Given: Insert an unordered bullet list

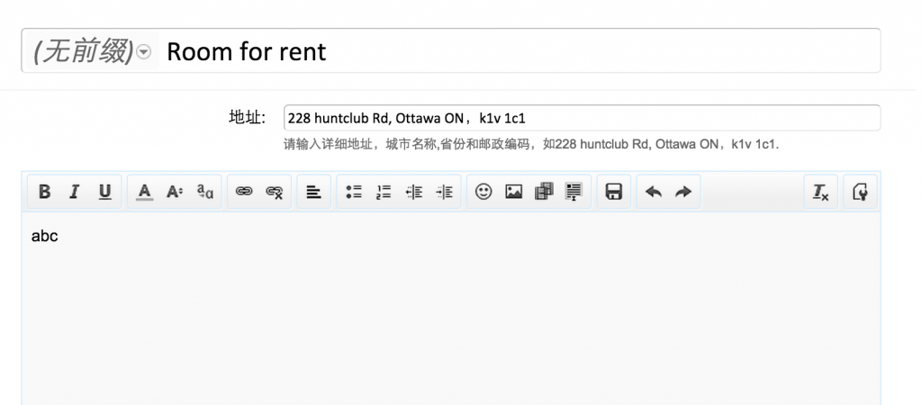Looking at the screenshot, I should pyautogui.click(x=353, y=192).
